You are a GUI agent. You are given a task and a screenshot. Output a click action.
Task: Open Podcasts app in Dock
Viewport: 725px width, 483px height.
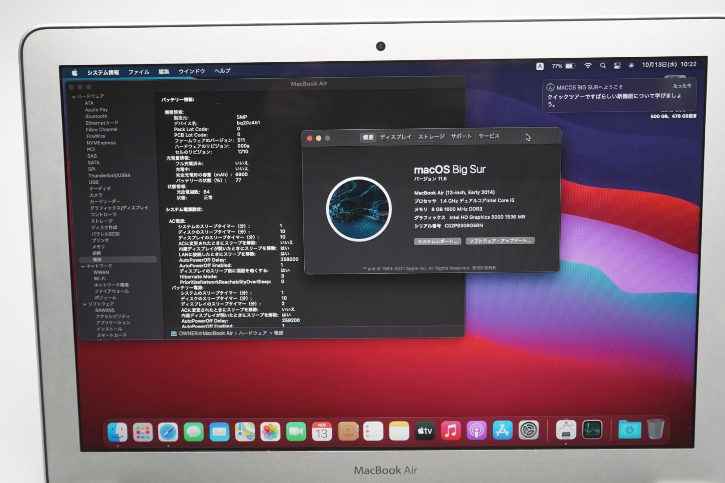click(x=477, y=431)
